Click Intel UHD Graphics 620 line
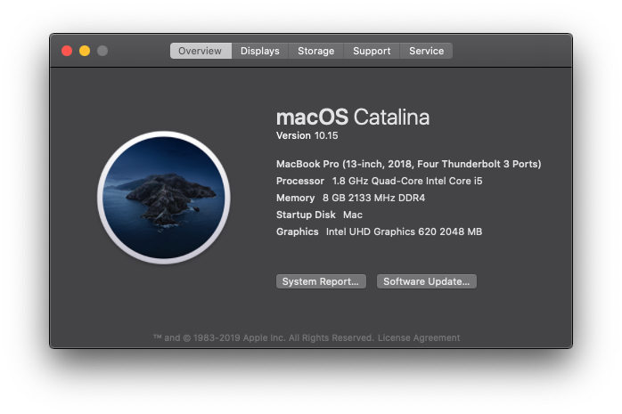Viewport: 622px width, 414px height. [x=380, y=231]
